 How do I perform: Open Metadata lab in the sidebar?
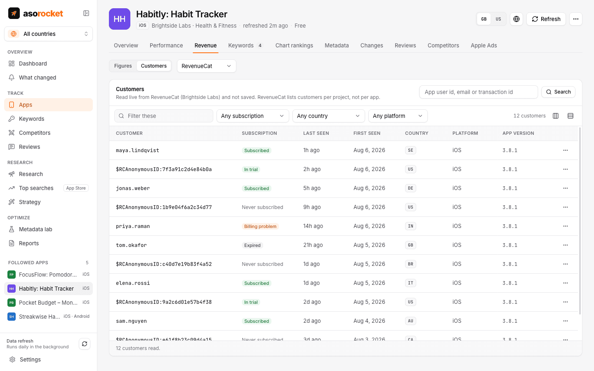[x=49, y=229]
